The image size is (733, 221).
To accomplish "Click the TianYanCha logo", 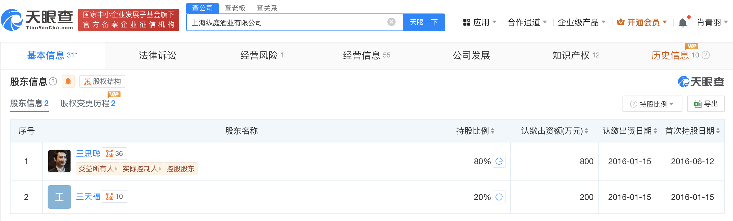I will pos(37,20).
